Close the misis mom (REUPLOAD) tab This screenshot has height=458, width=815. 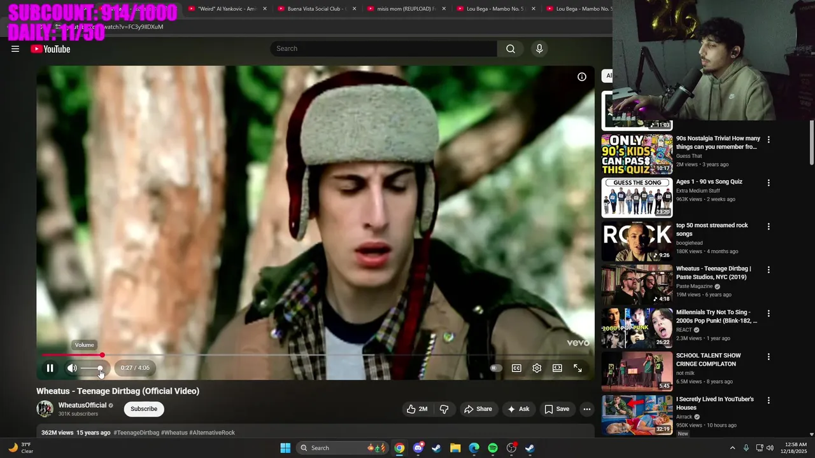[x=444, y=9]
